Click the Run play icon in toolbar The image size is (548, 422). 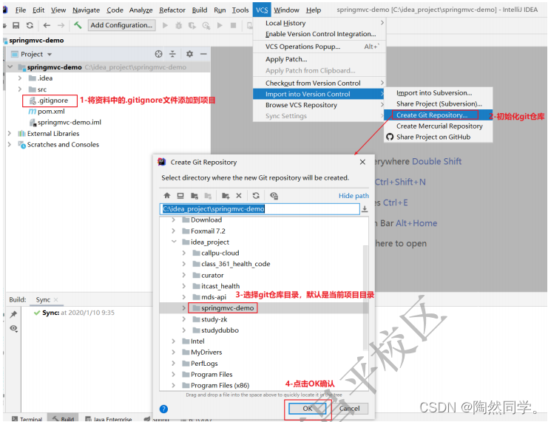166,25
